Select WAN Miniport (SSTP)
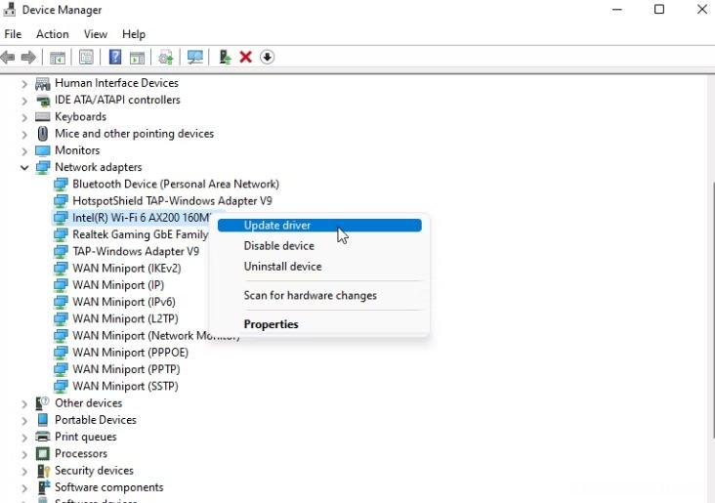This screenshot has height=503, width=715. pyautogui.click(x=125, y=386)
